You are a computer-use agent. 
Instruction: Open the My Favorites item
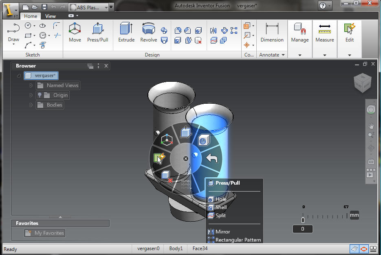(x=45, y=233)
